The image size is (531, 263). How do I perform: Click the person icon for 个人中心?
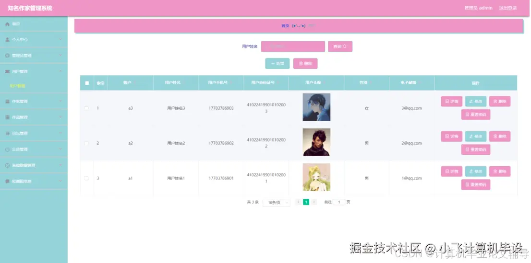[x=8, y=40]
